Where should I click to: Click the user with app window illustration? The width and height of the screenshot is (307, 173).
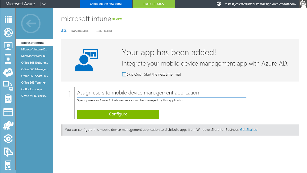pyautogui.click(x=86, y=60)
